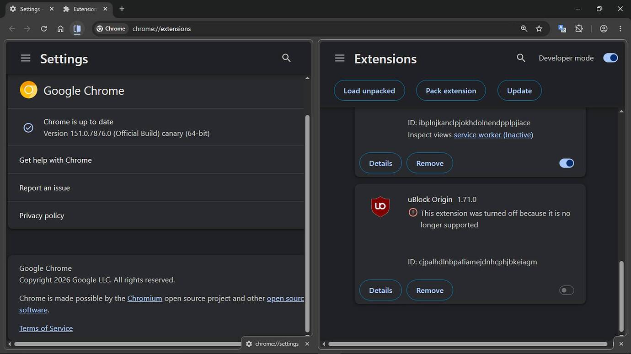Toggle the split view toolbar icon
This screenshot has width=631, height=354.
77,28
